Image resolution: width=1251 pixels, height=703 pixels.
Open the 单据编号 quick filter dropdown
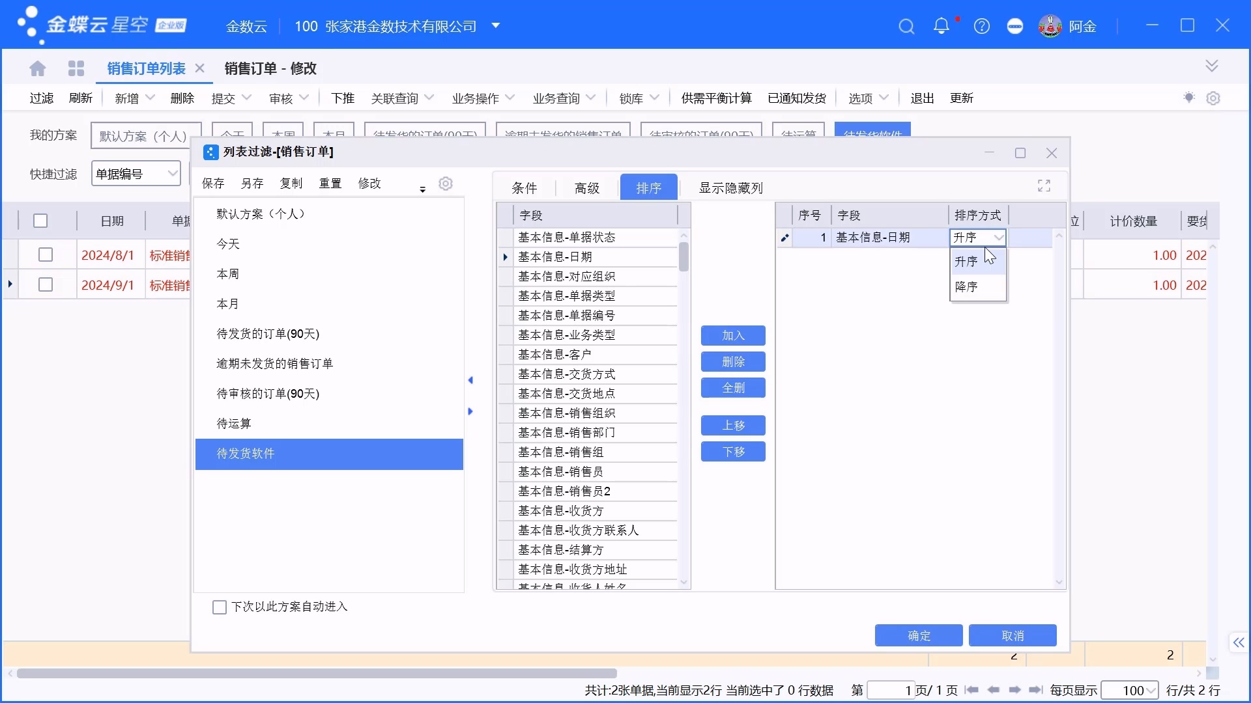point(173,174)
